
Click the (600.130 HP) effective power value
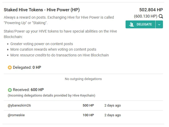click(x=146, y=16)
